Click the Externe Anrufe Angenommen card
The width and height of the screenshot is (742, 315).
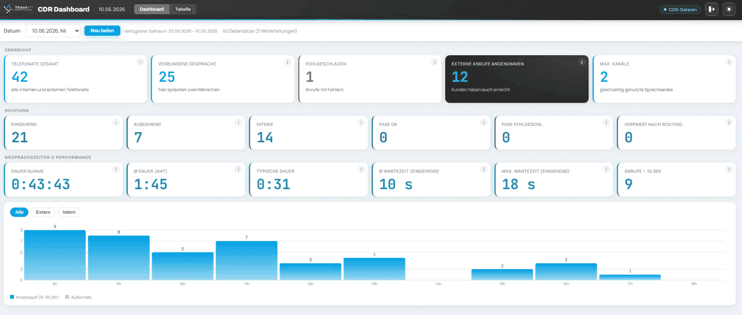click(x=517, y=79)
